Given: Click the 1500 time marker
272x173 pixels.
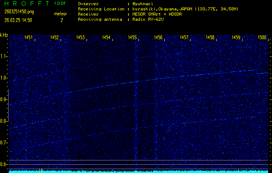Looking at the screenshot, I should [262, 38].
